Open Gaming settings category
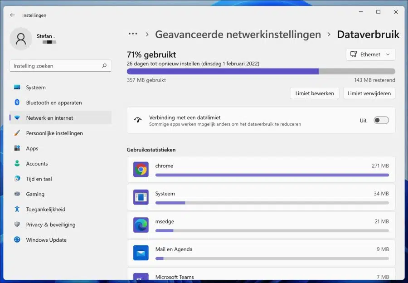Viewport: 408px width, 283px height. pos(60,194)
